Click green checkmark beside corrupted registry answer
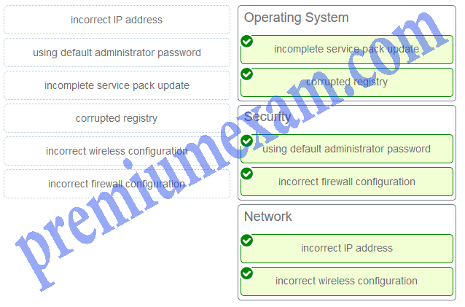The height and width of the screenshot is (307, 465). [x=247, y=74]
